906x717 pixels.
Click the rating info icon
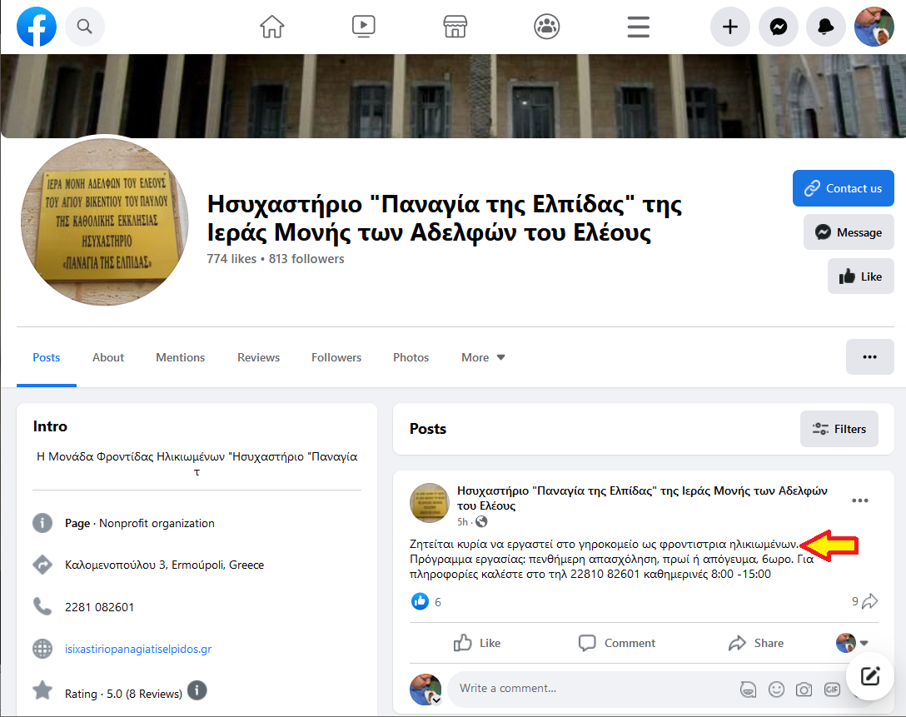pos(197,690)
